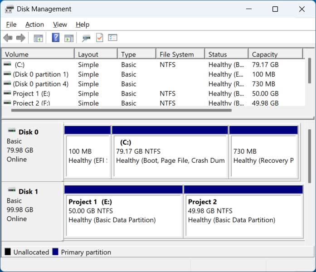Viewport: 316px width, 272px height.
Task: Click disk icon next to Disk 1 label
Action: [12, 190]
